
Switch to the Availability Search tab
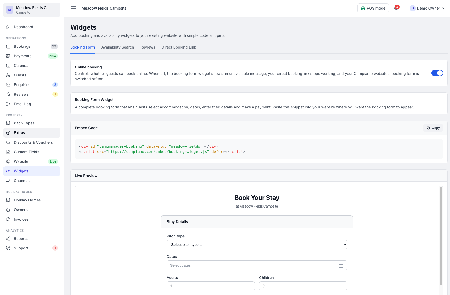(x=118, y=47)
